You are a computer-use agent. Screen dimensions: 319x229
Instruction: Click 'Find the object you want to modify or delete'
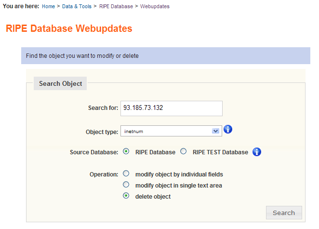pos(82,56)
